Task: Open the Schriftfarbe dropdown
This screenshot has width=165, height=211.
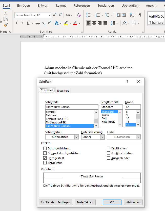Action: point(77,137)
